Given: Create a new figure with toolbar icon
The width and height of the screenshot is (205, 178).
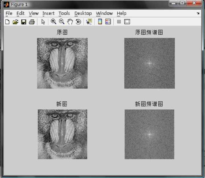Looking at the screenshot, I should click(x=7, y=22).
